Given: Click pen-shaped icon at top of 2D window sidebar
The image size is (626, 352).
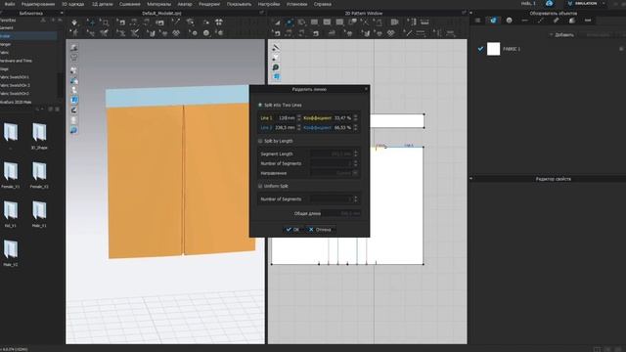Looking at the screenshot, I should pyautogui.click(x=276, y=48).
